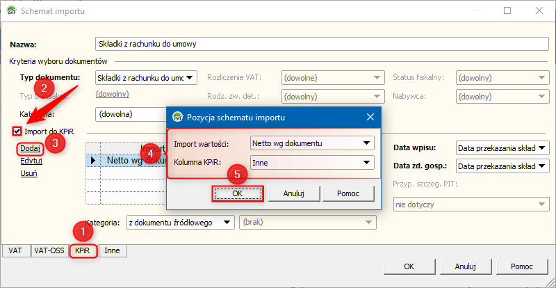Click Pomoc in the Pozycja dialog
Image resolution: width=556 pixels, height=288 pixels.
point(347,193)
